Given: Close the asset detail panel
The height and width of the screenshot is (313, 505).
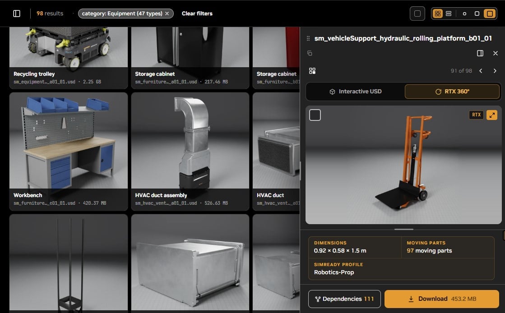Looking at the screenshot, I should [496, 53].
